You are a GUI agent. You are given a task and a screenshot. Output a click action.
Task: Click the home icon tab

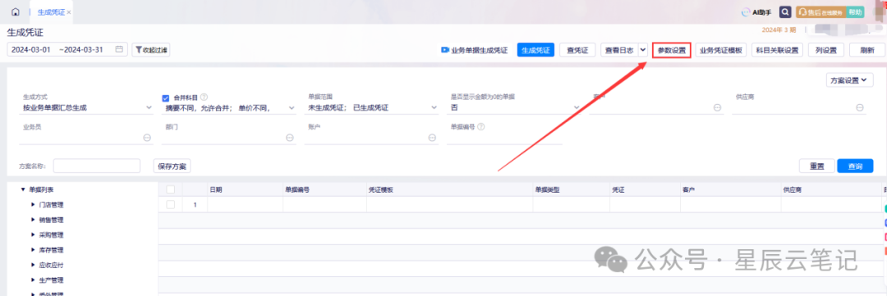point(16,11)
